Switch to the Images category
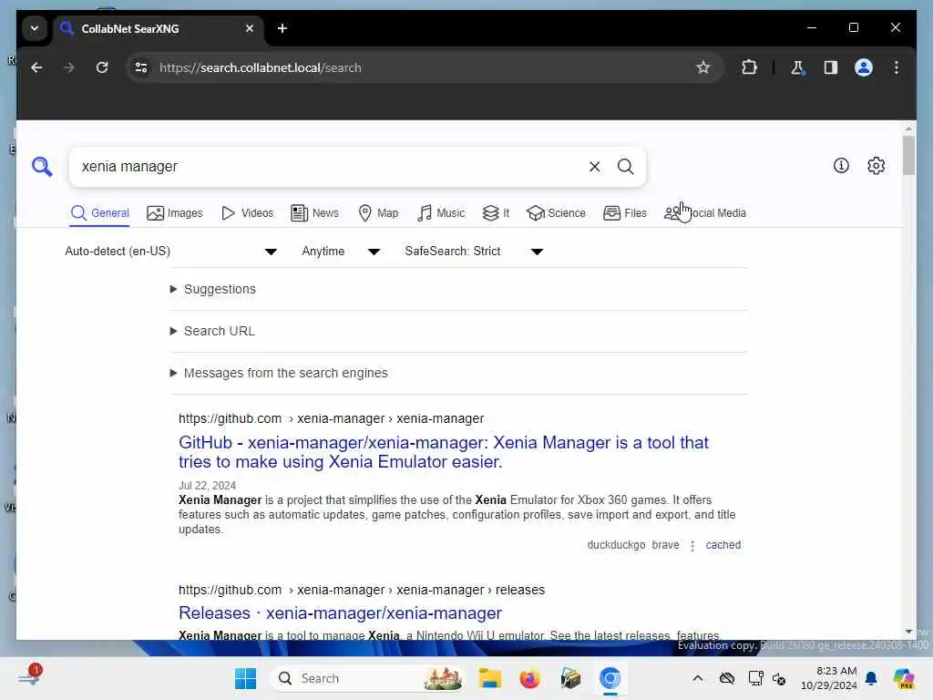The height and width of the screenshot is (700, 933). [x=175, y=213]
